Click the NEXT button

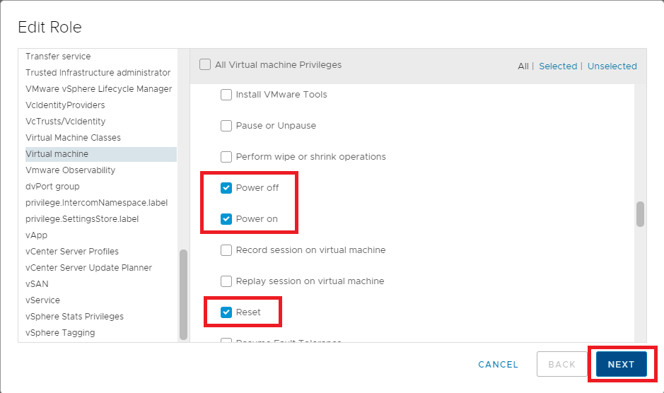[621, 365]
